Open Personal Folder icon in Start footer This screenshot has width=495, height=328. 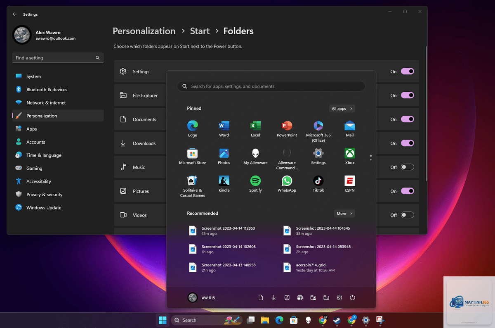(x=313, y=297)
